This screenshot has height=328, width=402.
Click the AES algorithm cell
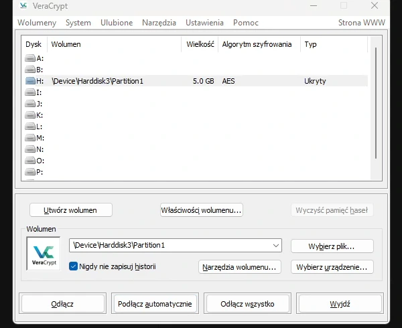(228, 81)
